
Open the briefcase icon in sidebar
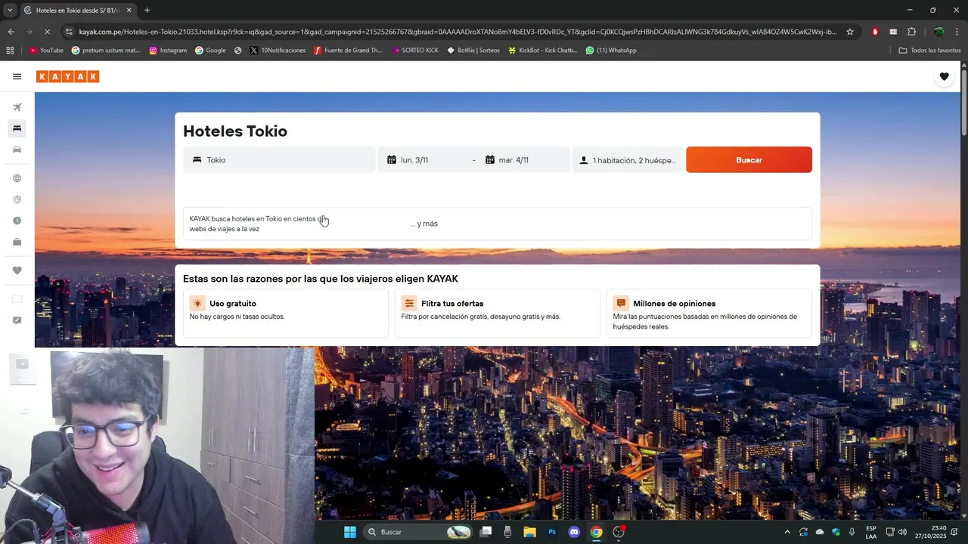[x=17, y=242]
